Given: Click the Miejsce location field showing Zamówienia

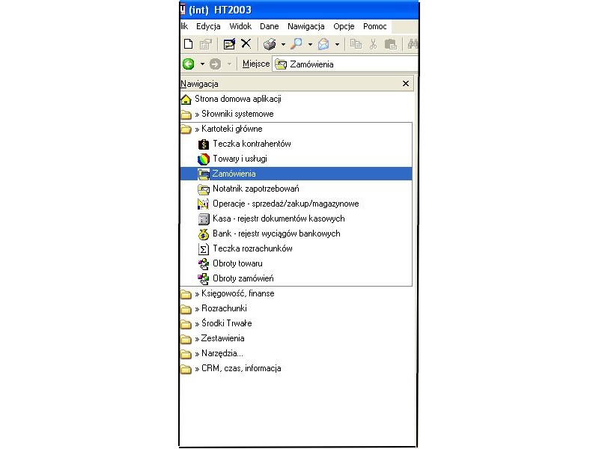Looking at the screenshot, I should point(345,64).
